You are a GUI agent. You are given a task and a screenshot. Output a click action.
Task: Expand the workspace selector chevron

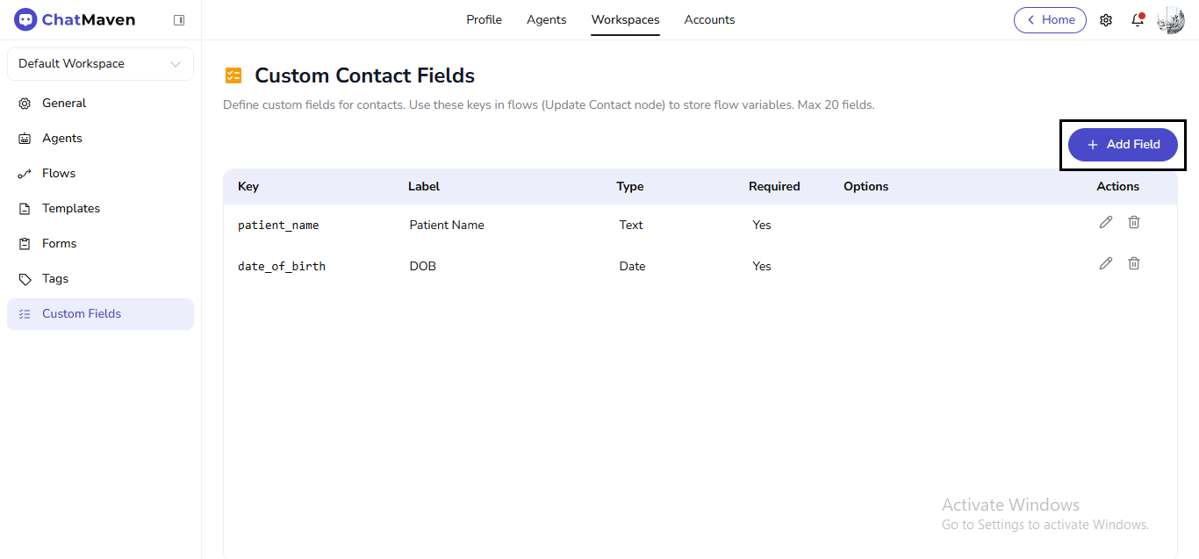coord(176,63)
